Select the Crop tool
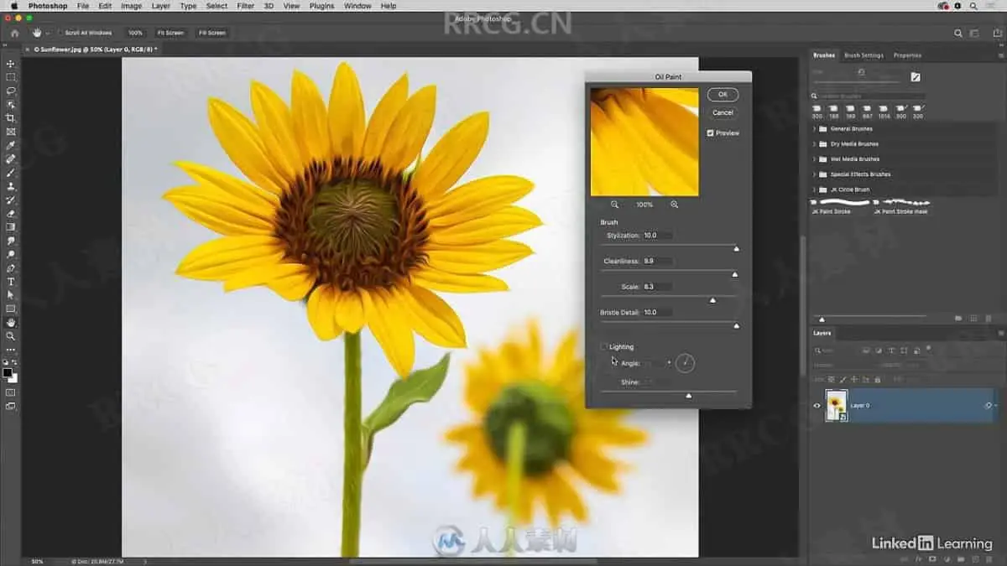1007x566 pixels. [10, 118]
